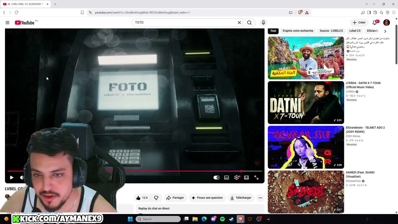Image resolution: width=398 pixels, height=224 pixels.
Task: Clear the TOTO search text
Action: click(x=239, y=22)
